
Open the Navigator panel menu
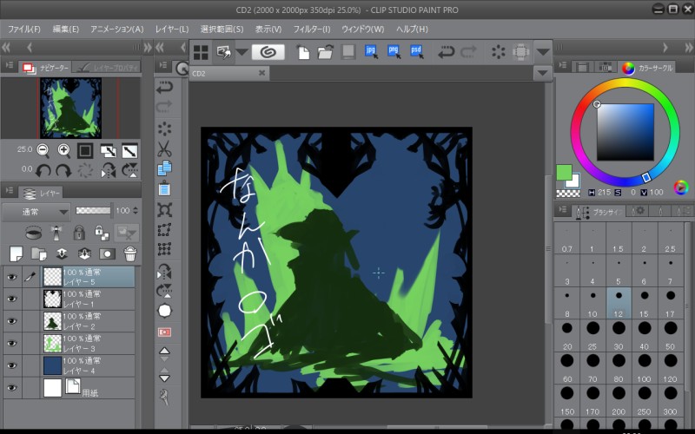pos(10,66)
